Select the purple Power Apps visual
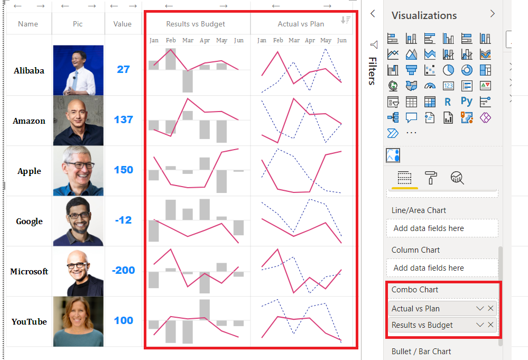This screenshot has width=528, height=360. 485,117
